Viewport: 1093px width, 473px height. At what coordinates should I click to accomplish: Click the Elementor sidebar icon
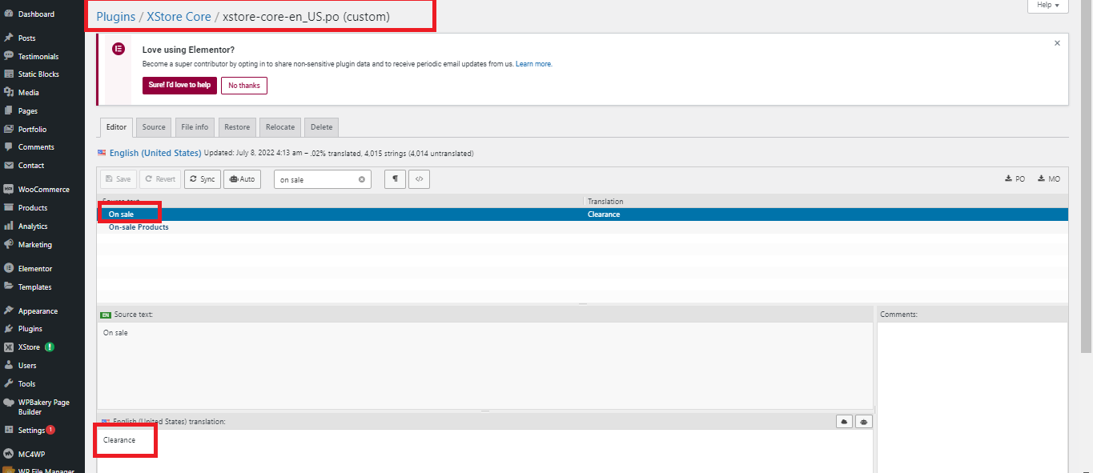point(9,269)
